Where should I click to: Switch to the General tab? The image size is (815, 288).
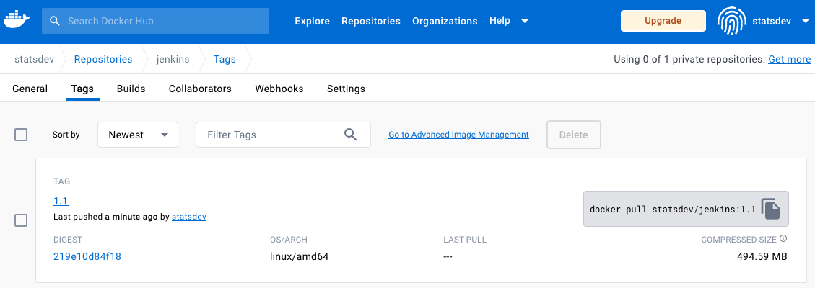(x=30, y=89)
